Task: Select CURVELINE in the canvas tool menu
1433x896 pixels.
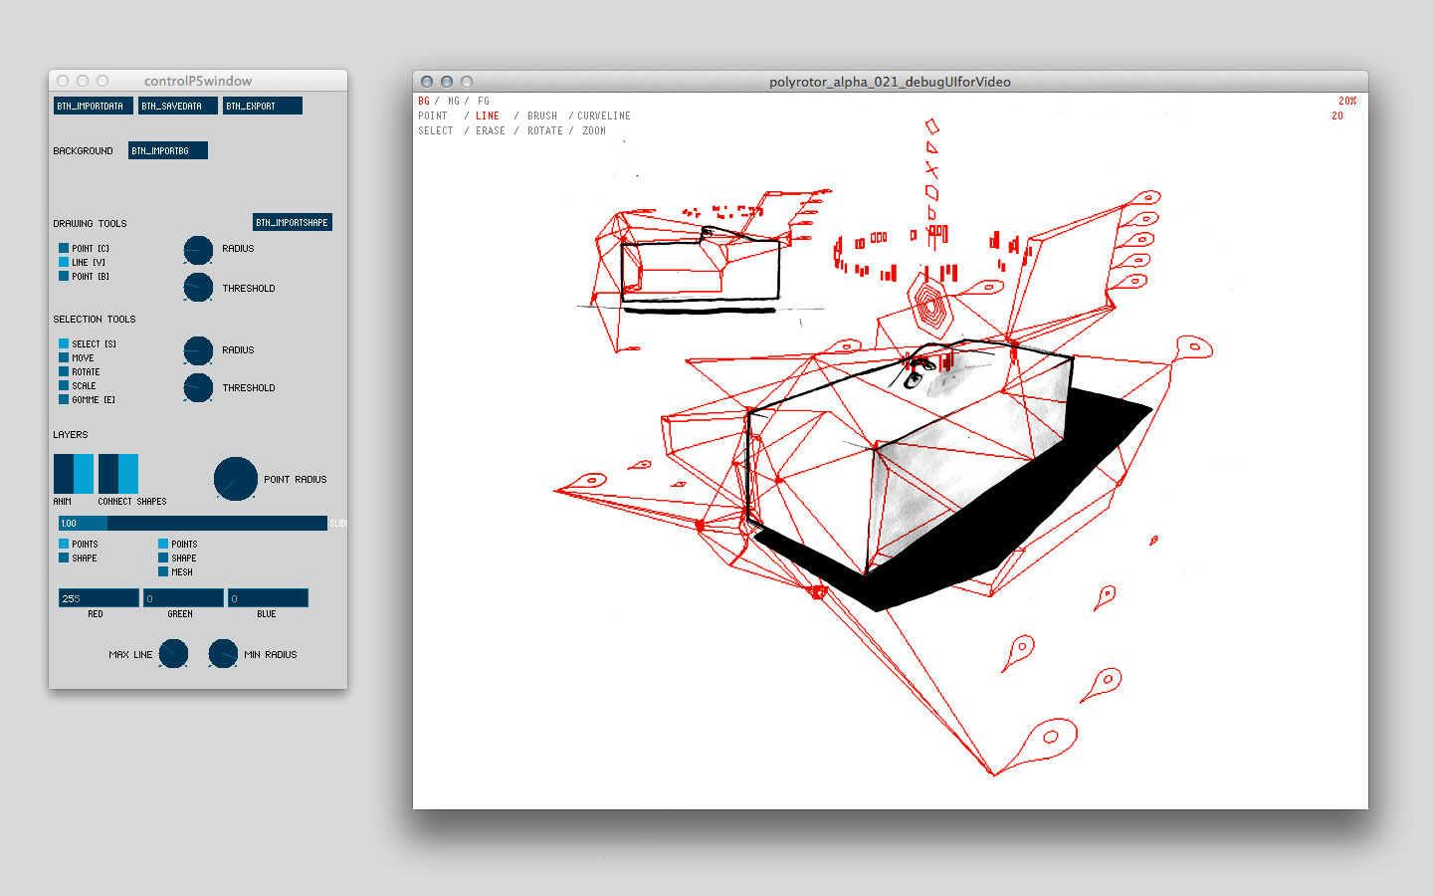Action: 604,116
